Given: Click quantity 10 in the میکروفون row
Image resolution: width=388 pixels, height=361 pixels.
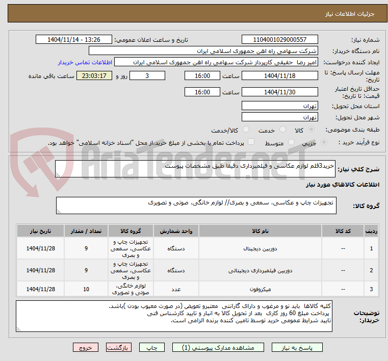Looking at the screenshot, I should click(86, 289).
